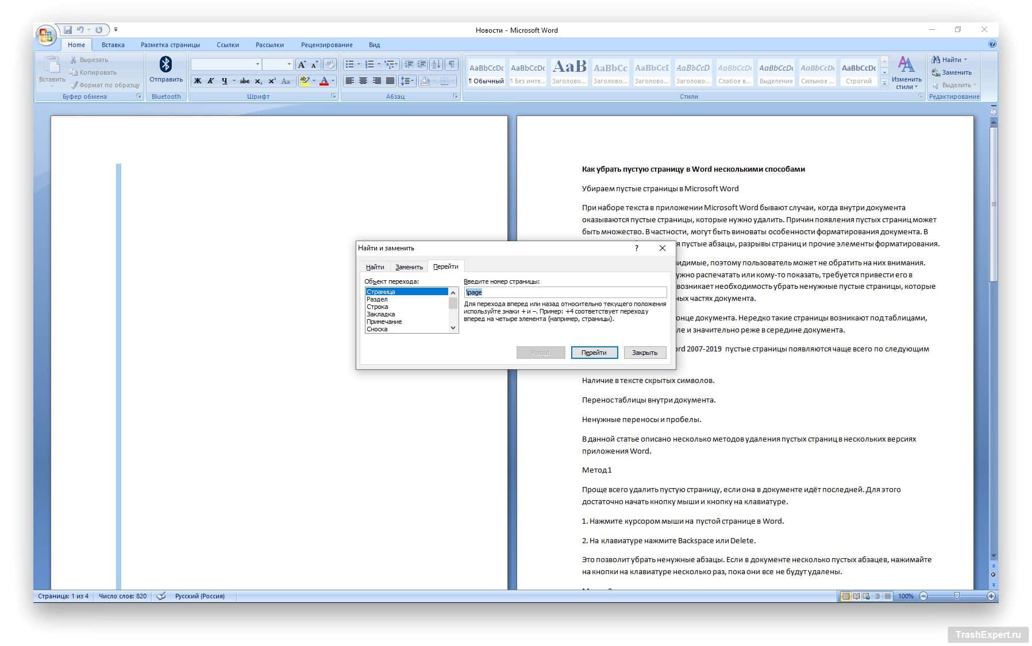
Task: Select the Строгий style
Action: tap(858, 72)
